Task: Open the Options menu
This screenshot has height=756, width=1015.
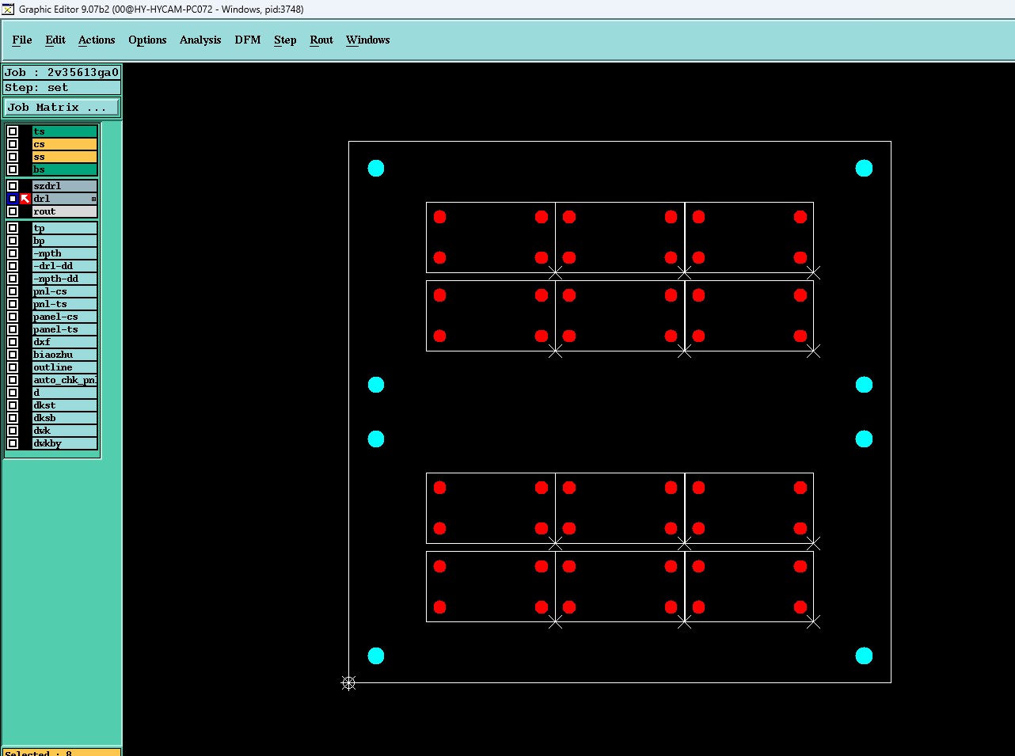Action: click(147, 40)
